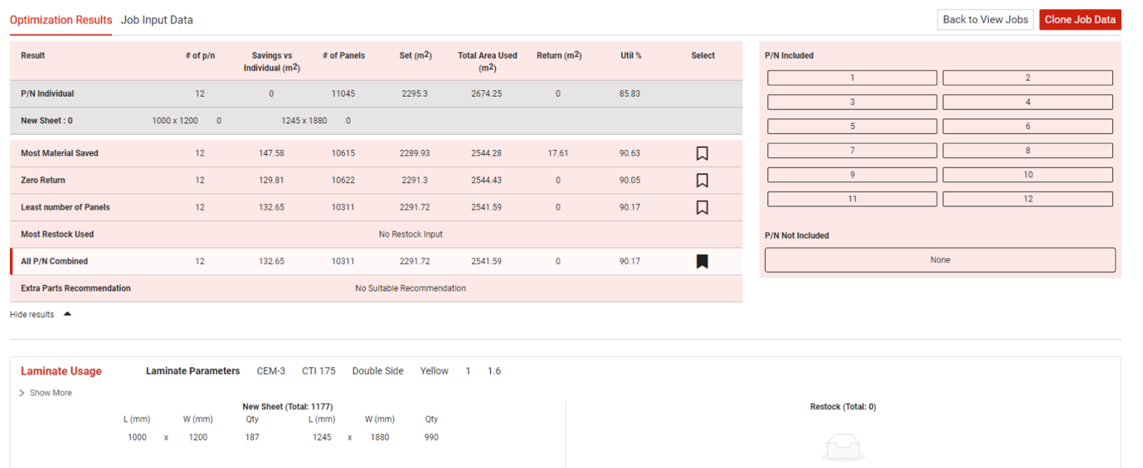This screenshot has height=468, width=1143.
Task: Expand Show More under Laminate Usage
Action: 46,393
